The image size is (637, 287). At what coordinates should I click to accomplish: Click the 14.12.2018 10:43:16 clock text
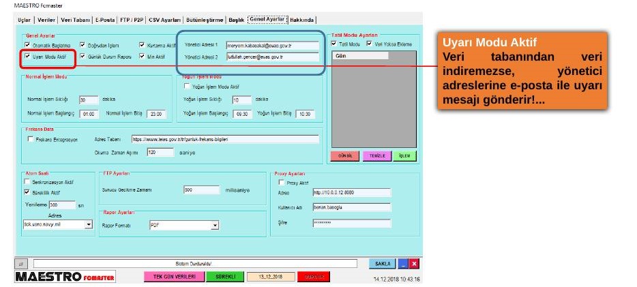(x=396, y=280)
